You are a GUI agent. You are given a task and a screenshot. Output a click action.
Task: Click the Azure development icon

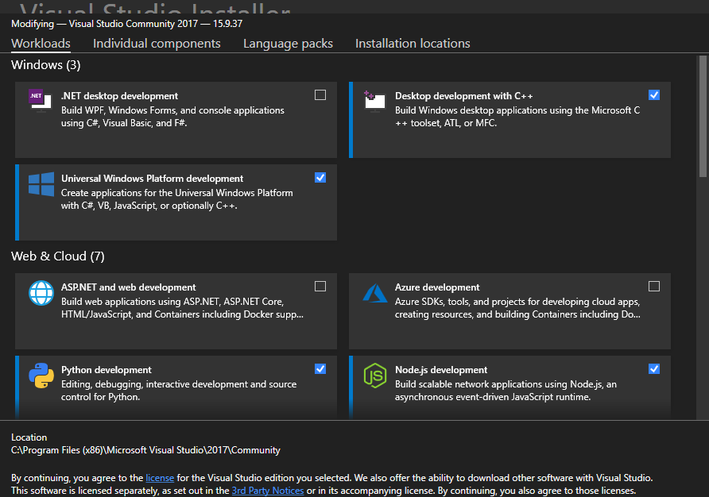[374, 293]
